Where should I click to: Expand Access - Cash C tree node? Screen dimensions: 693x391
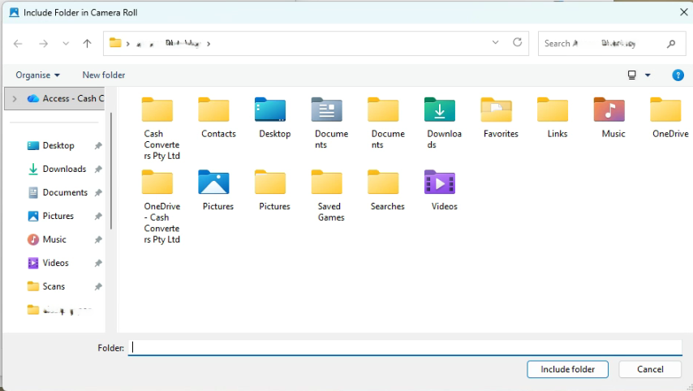(15, 98)
